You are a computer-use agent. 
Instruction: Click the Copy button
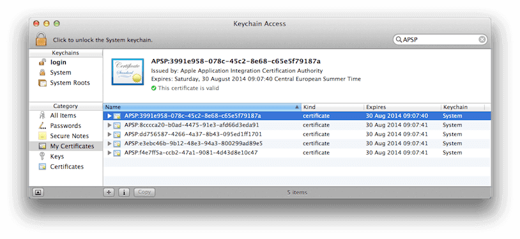tap(144, 192)
